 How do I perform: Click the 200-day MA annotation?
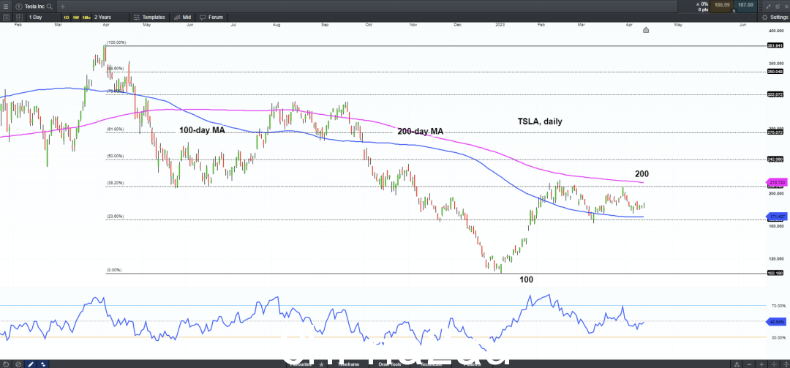click(x=420, y=132)
